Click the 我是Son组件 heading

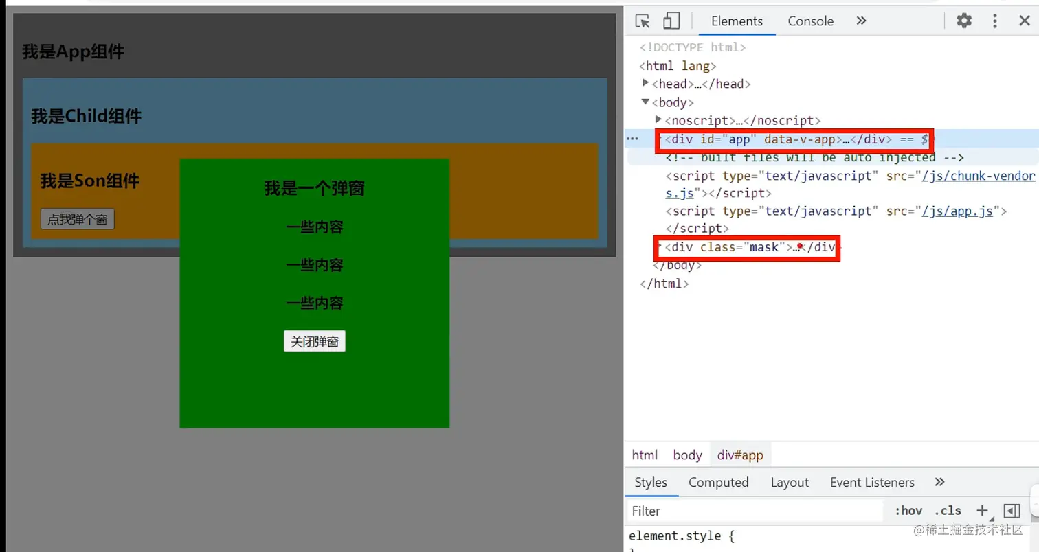pyautogui.click(x=89, y=181)
